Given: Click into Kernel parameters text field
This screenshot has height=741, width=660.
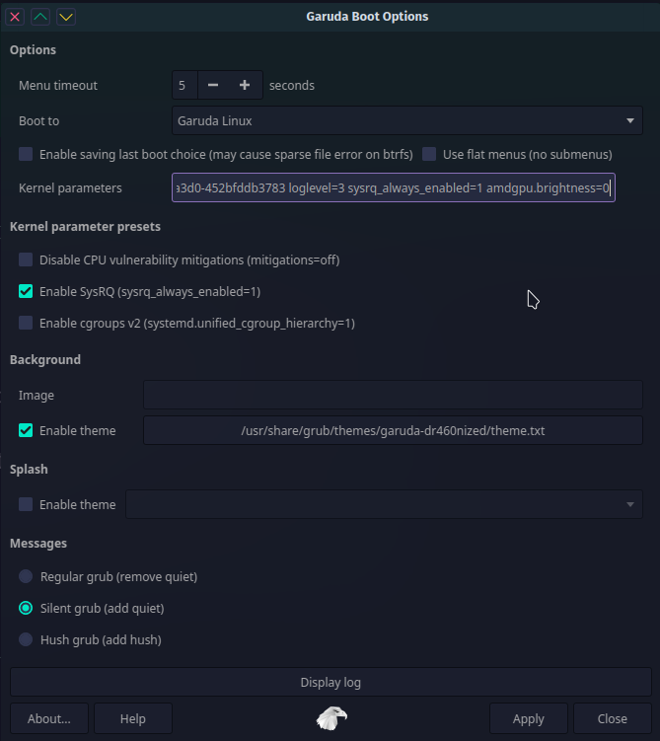Looking at the screenshot, I should (x=393, y=187).
